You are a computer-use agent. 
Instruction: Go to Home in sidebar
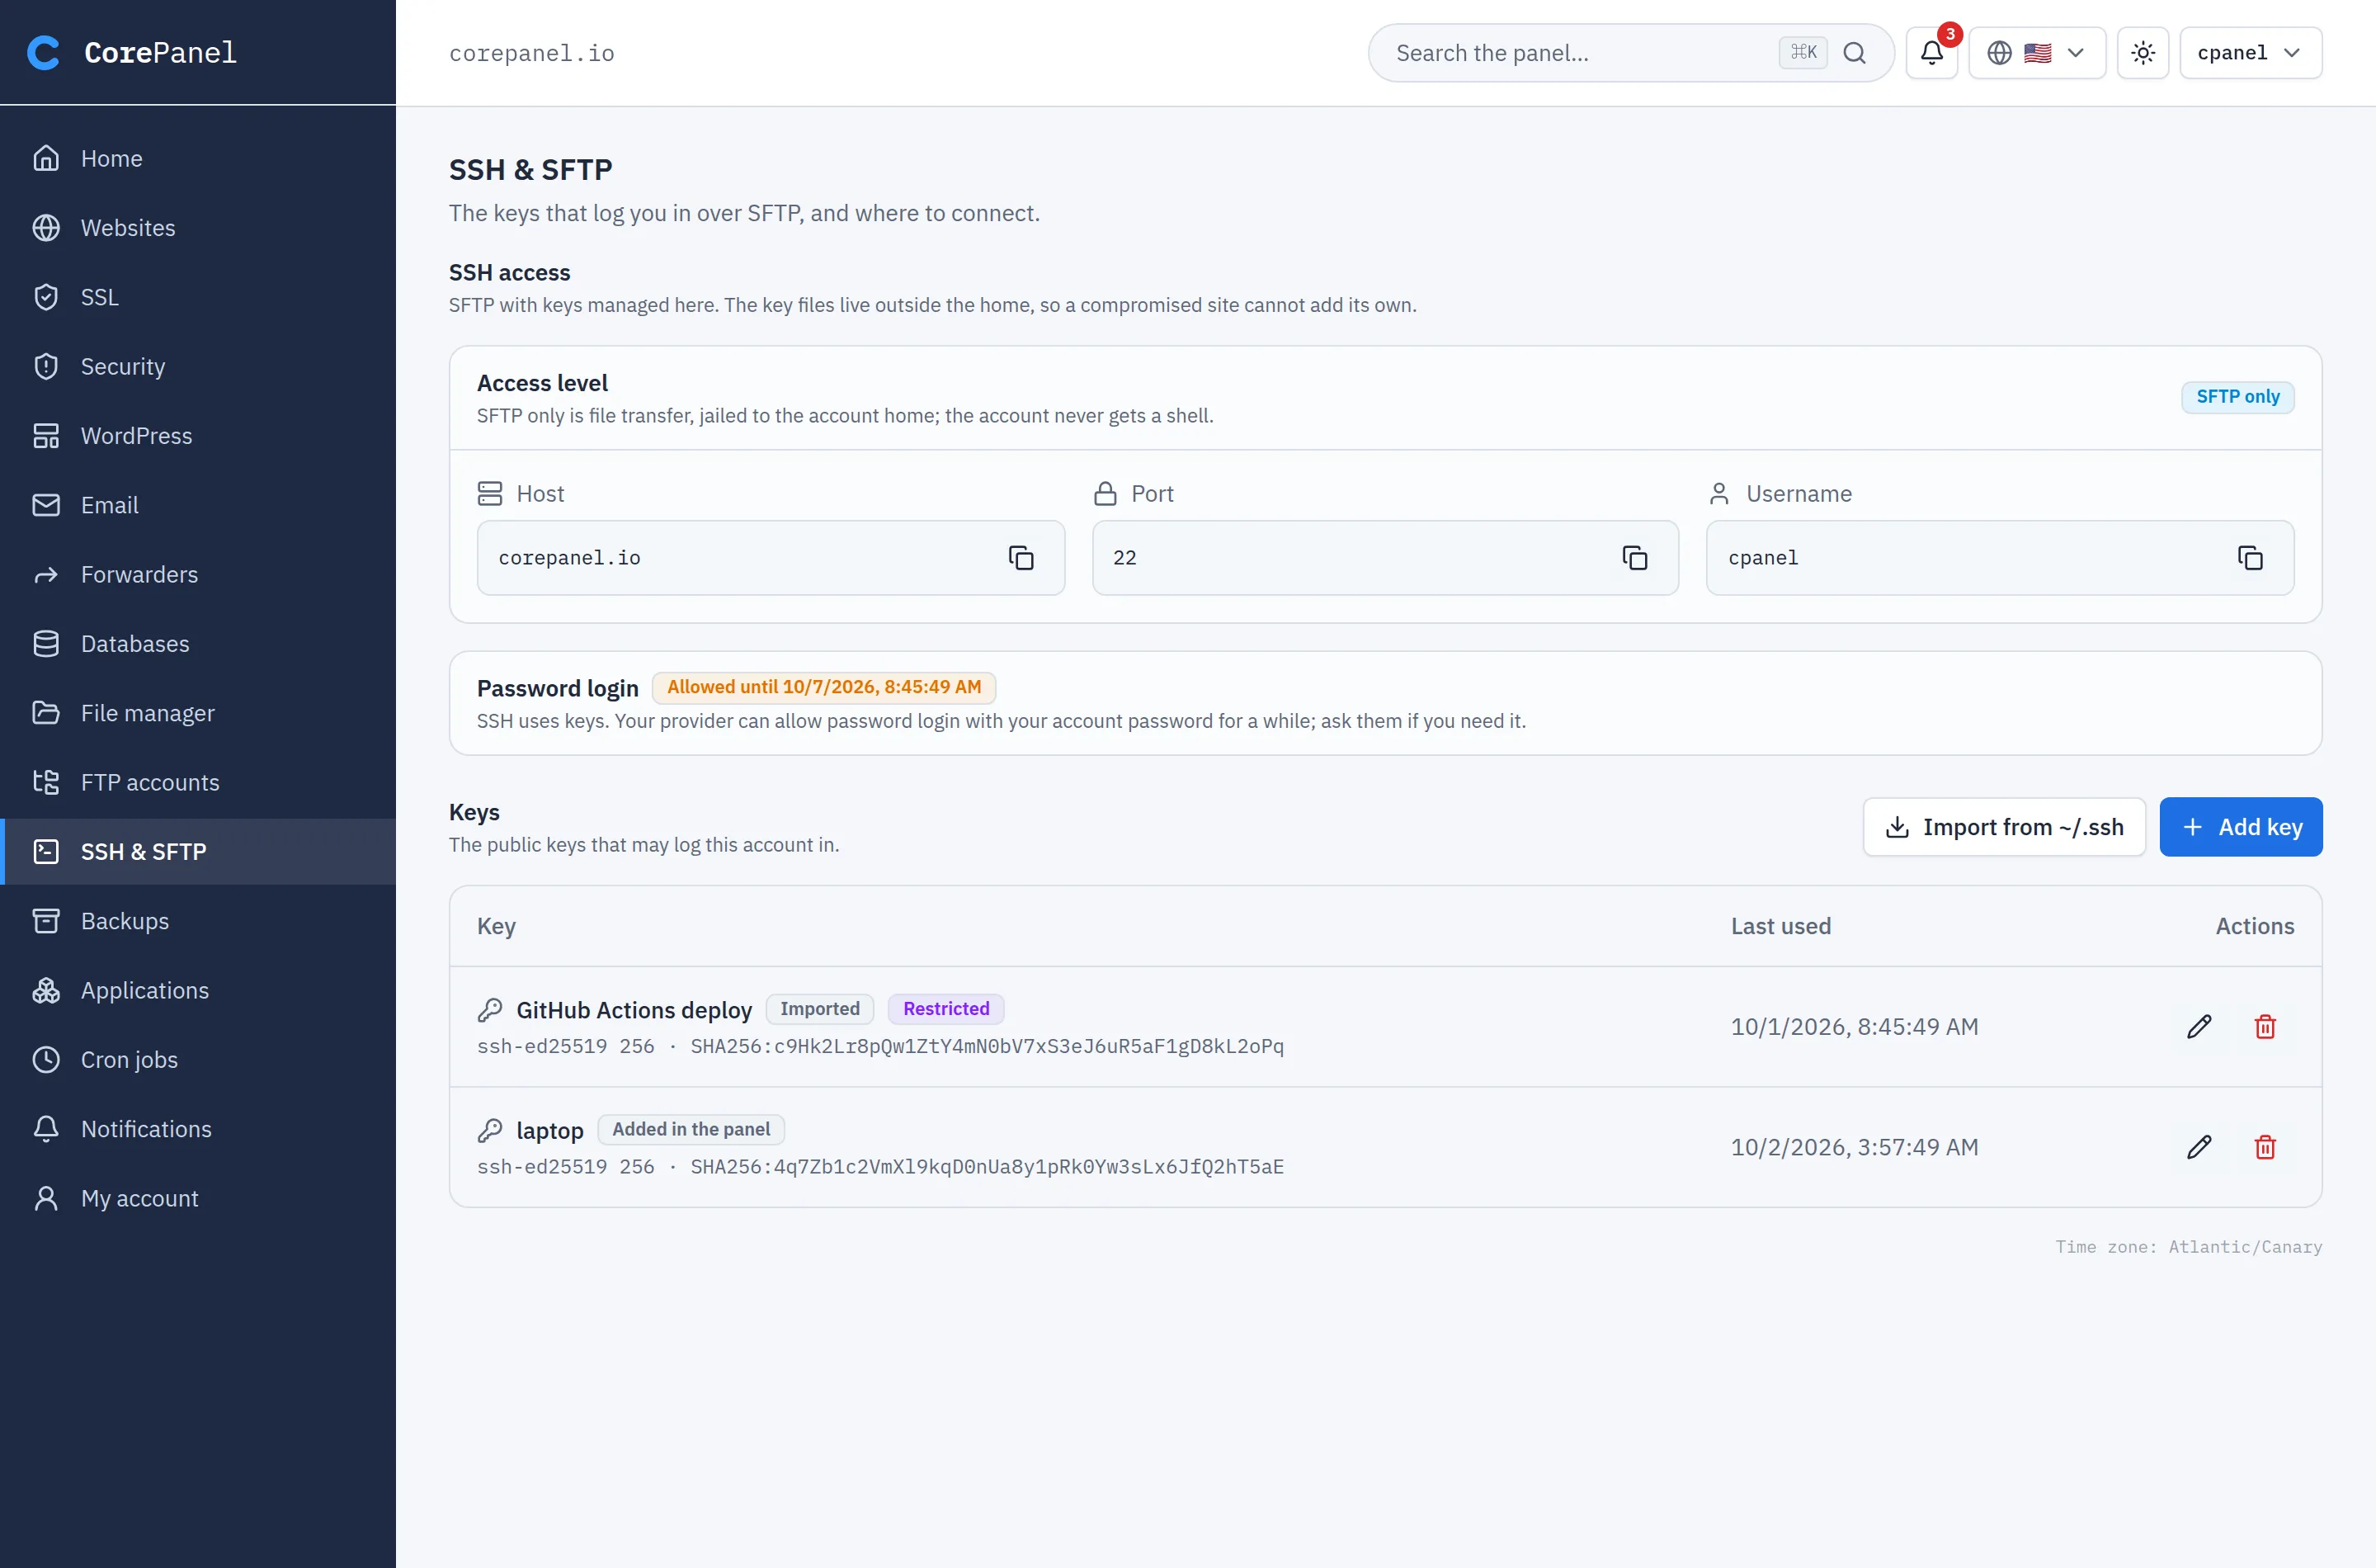click(x=198, y=159)
